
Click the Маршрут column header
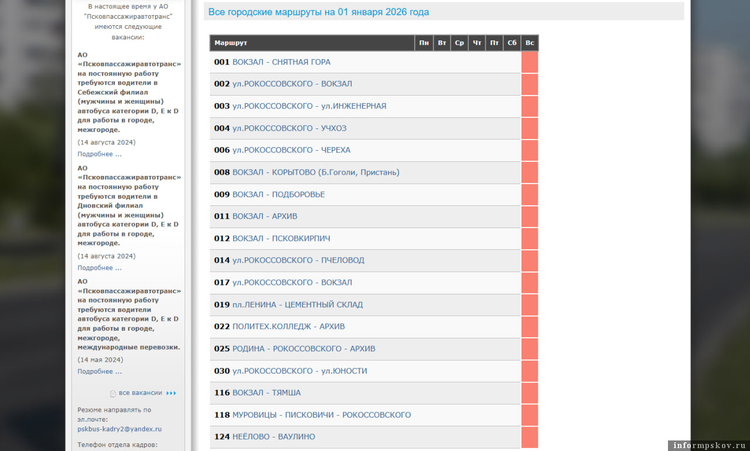[312, 43]
